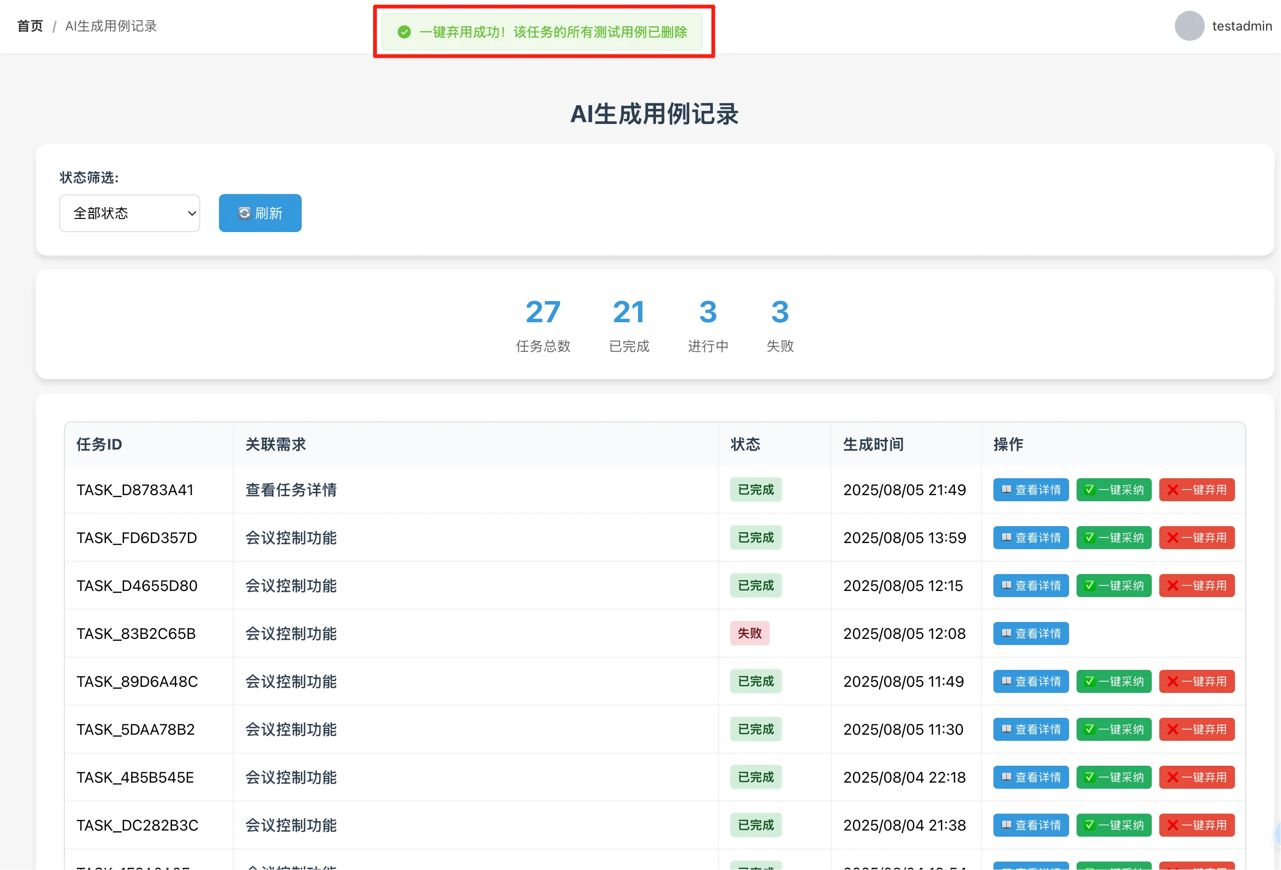Click the 生成时间 column header
Screen dimensions: 1281x870
point(873,445)
